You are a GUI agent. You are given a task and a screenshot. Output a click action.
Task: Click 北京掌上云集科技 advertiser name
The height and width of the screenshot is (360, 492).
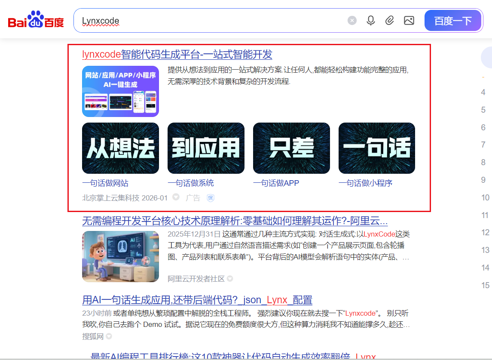pyautogui.click(x=111, y=198)
